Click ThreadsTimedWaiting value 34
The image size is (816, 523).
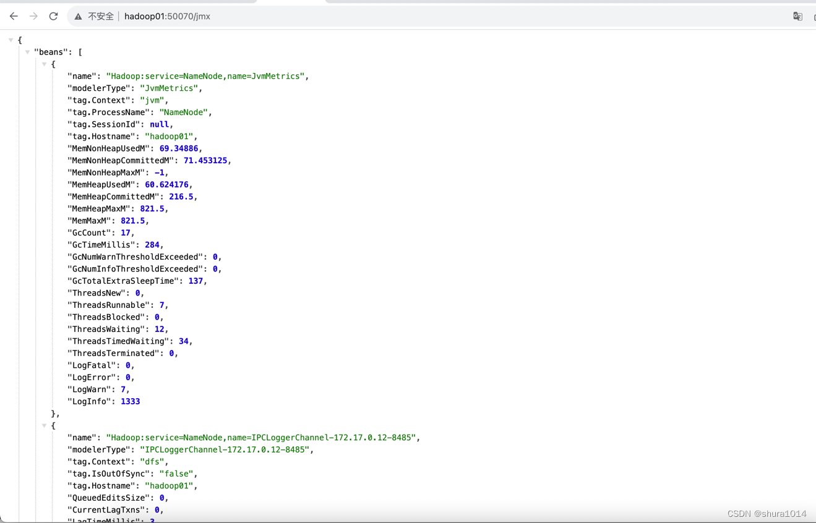coord(184,341)
